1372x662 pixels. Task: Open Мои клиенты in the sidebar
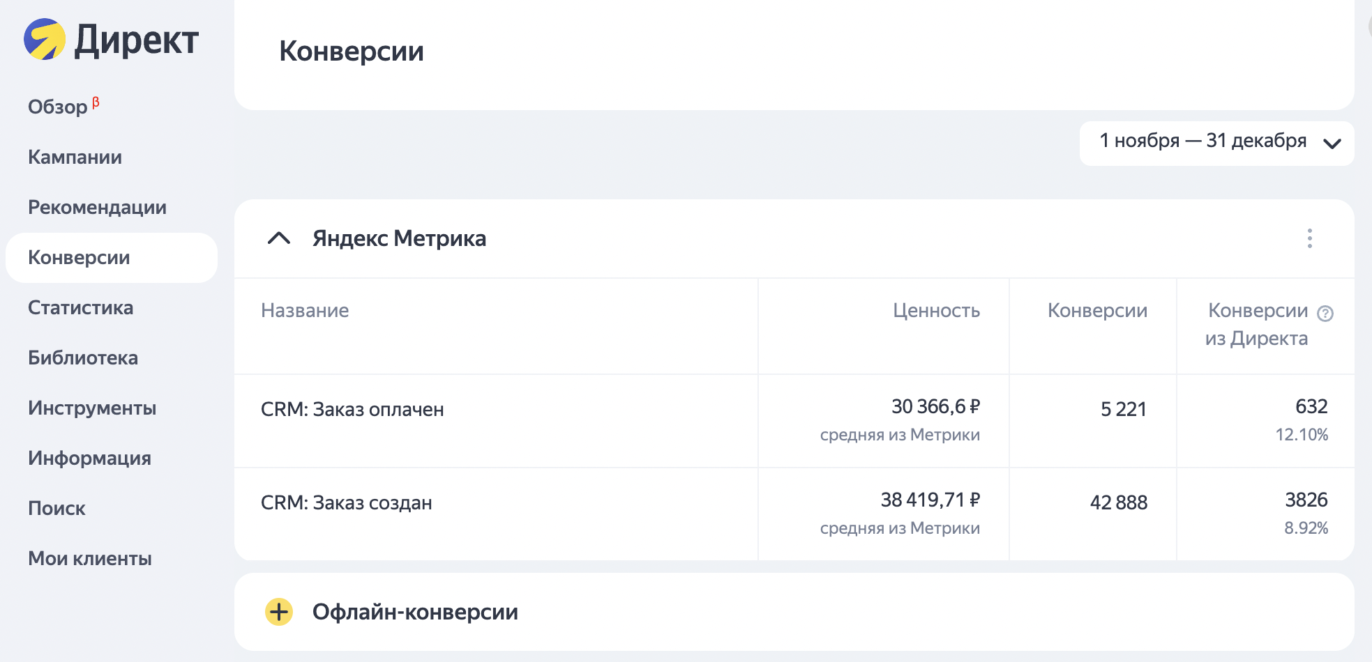click(x=90, y=558)
